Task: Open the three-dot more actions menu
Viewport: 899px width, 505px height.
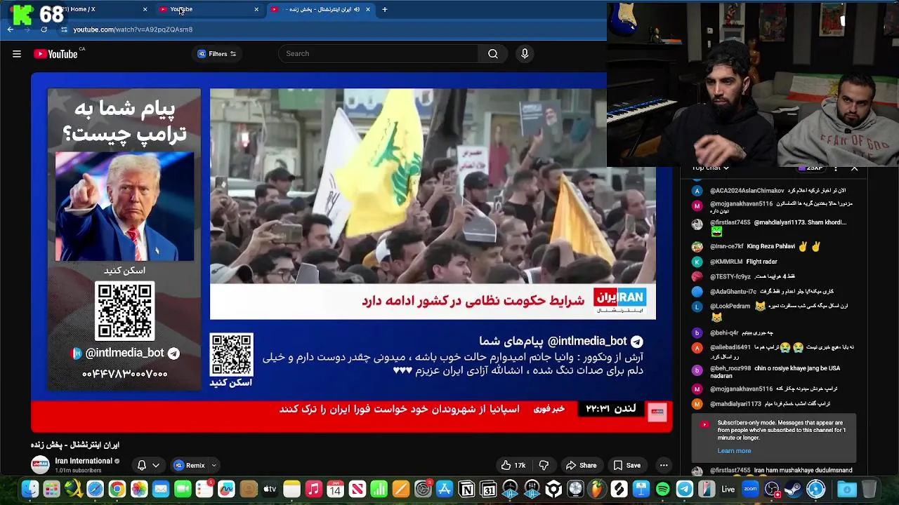Action: (664, 465)
